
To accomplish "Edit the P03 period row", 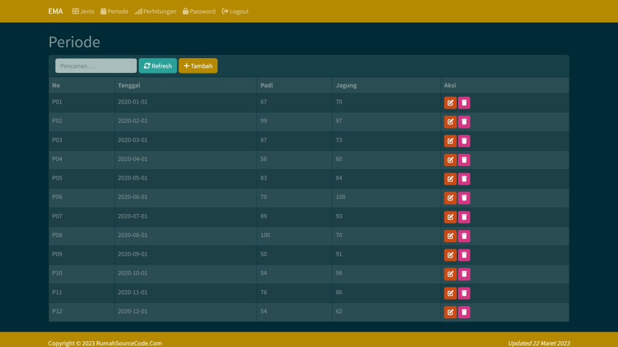I will 450,141.
